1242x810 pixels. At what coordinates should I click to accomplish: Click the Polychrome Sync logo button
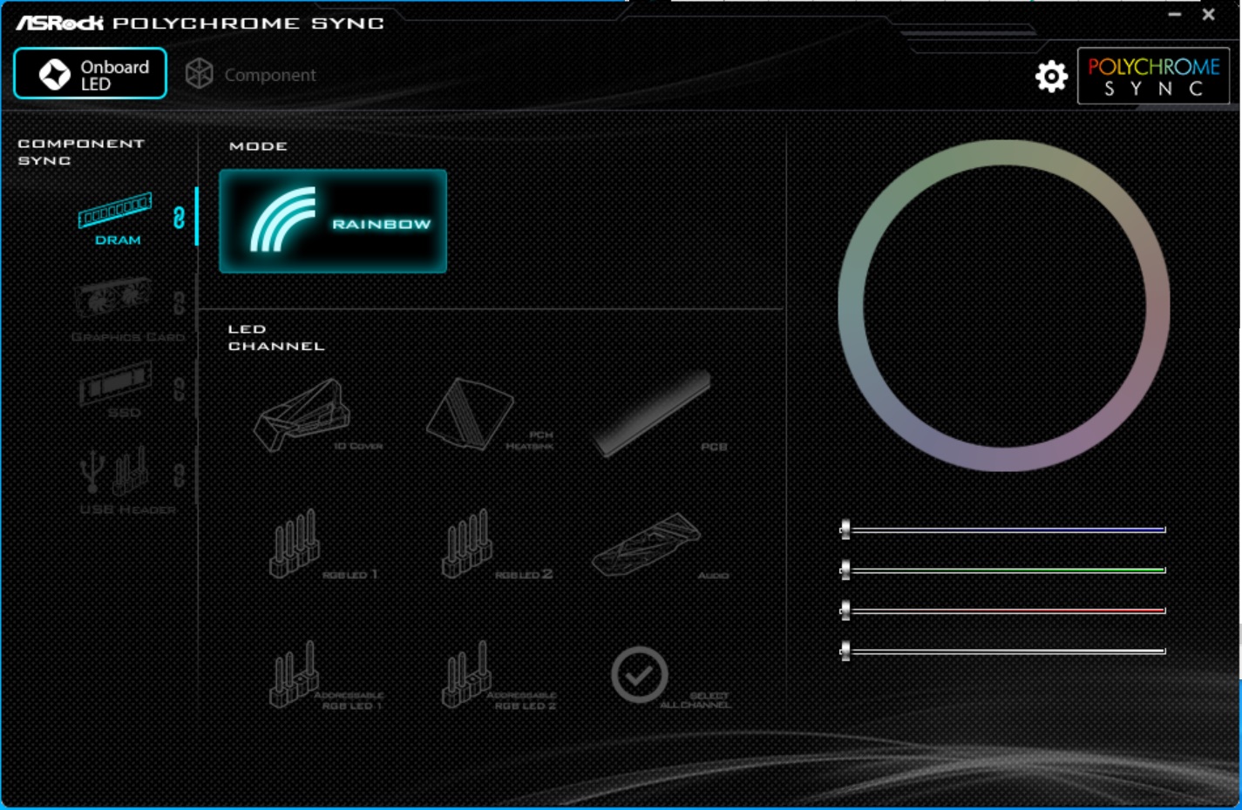pyautogui.click(x=1153, y=77)
